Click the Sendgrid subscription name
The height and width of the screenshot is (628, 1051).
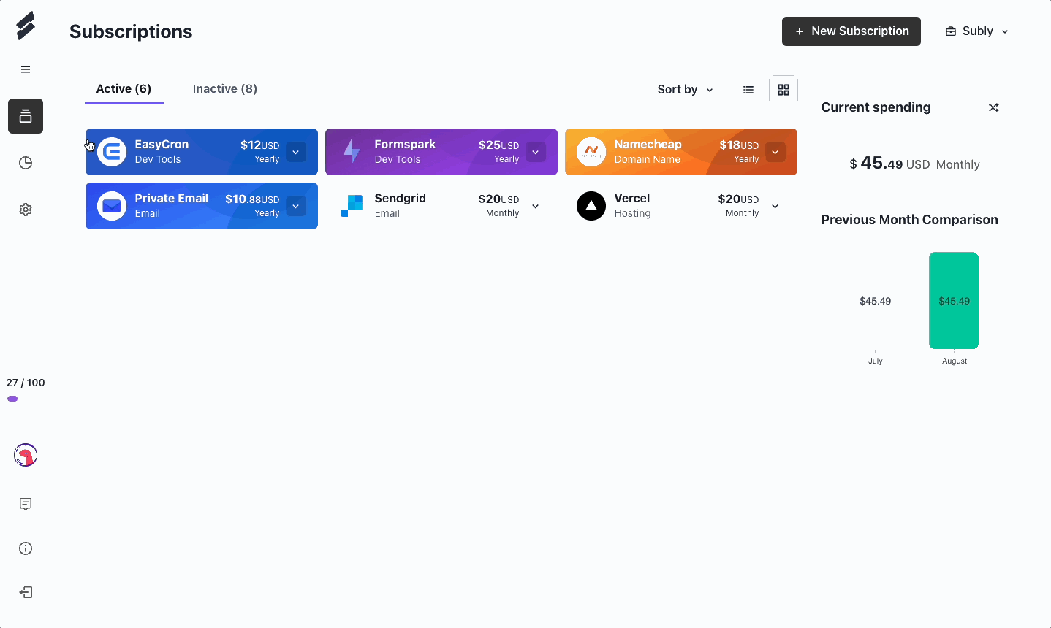(400, 199)
